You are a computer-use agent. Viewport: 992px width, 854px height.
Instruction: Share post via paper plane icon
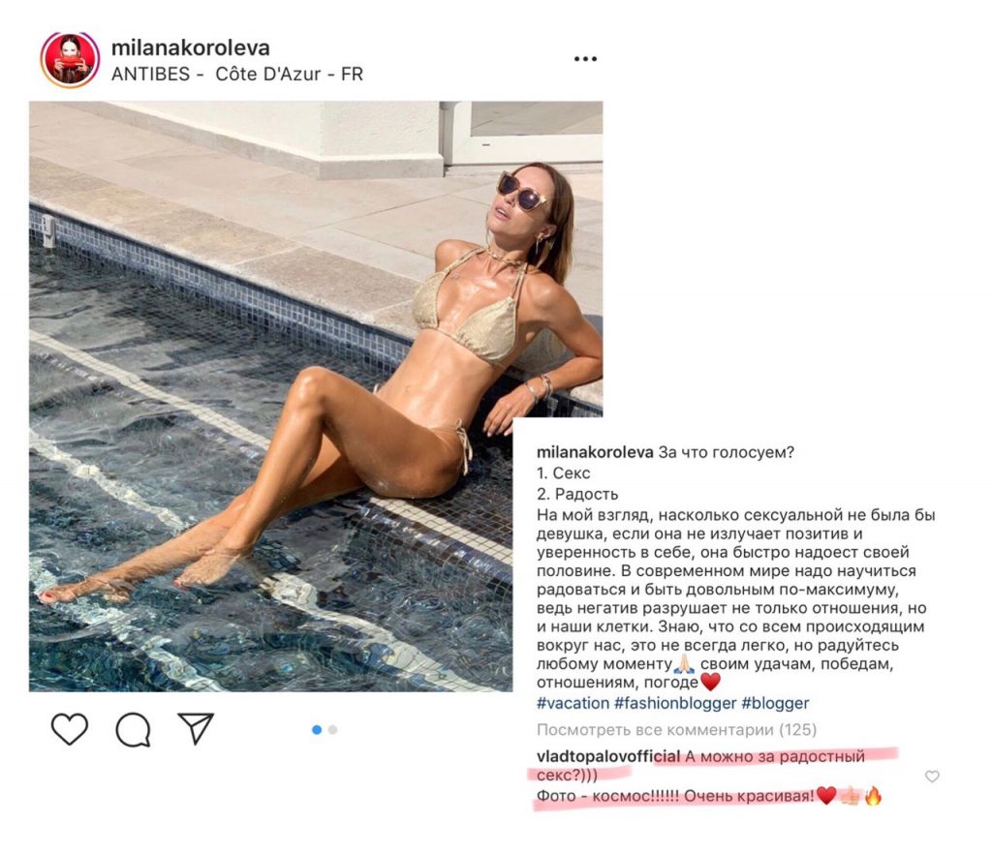(196, 728)
